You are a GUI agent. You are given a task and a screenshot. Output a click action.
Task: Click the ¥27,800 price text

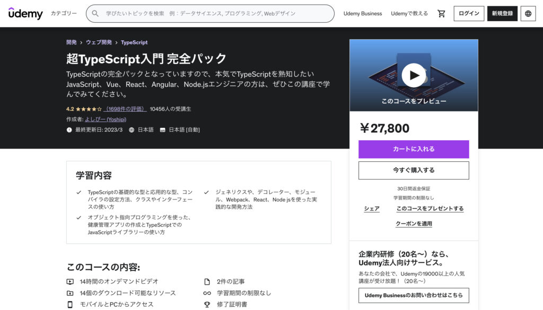[385, 128]
